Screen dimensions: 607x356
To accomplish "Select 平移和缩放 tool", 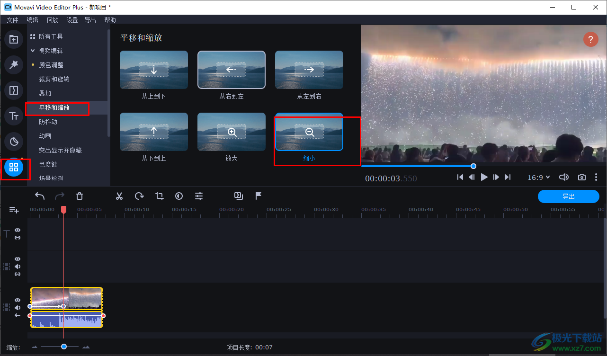I will point(54,107).
